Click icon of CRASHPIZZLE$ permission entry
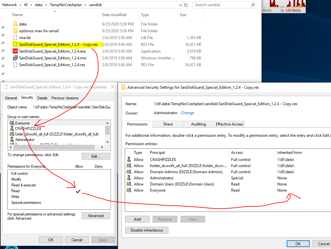Screen dimensions: 331x249 pyautogui.click(x=129, y=159)
